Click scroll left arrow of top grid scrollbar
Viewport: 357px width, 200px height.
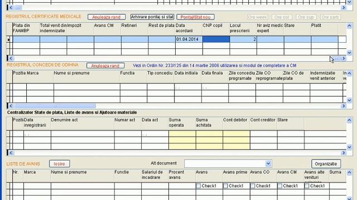(11, 7)
